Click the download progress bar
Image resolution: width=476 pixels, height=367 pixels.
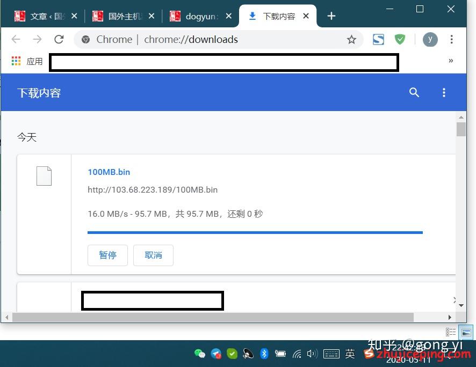point(255,232)
